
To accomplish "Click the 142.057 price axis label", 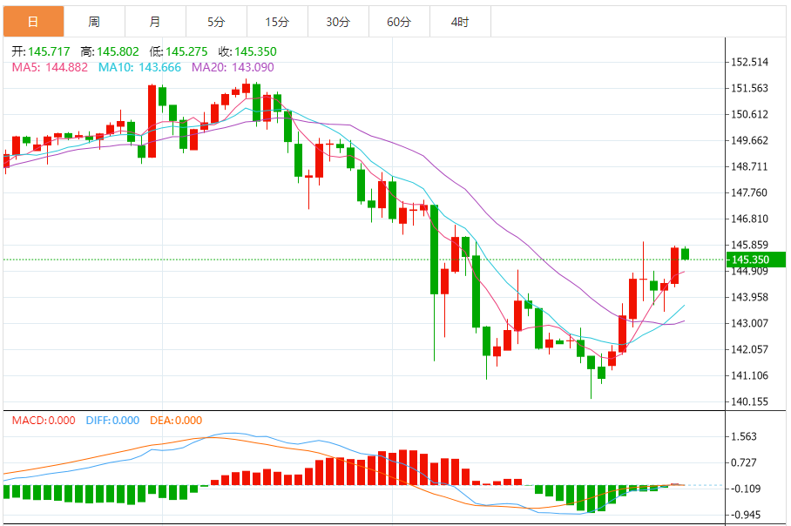I will [750, 349].
